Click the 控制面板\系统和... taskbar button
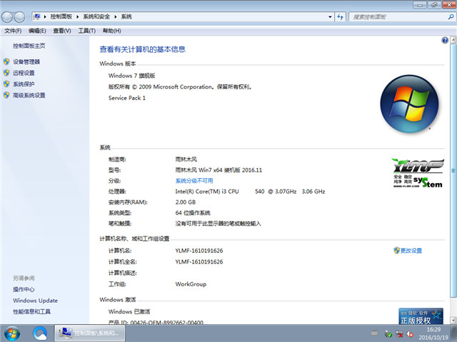 point(90,333)
